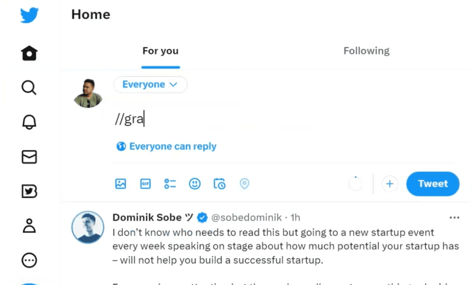Screen dimensions: 472x285
Task: Attach an image with the media icon
Action: (120, 183)
